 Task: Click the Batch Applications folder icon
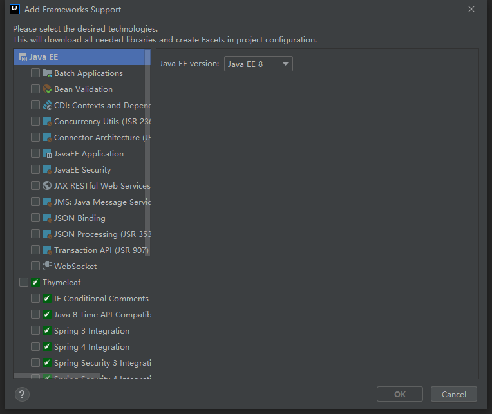47,73
